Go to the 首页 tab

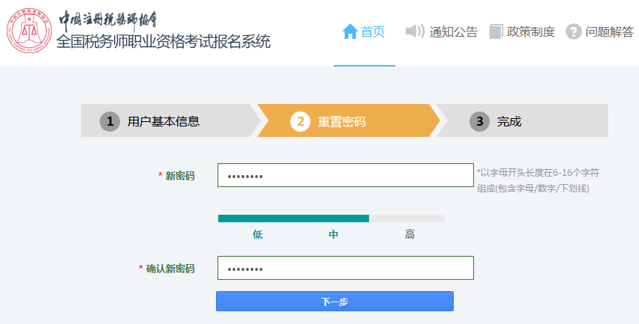(373, 31)
